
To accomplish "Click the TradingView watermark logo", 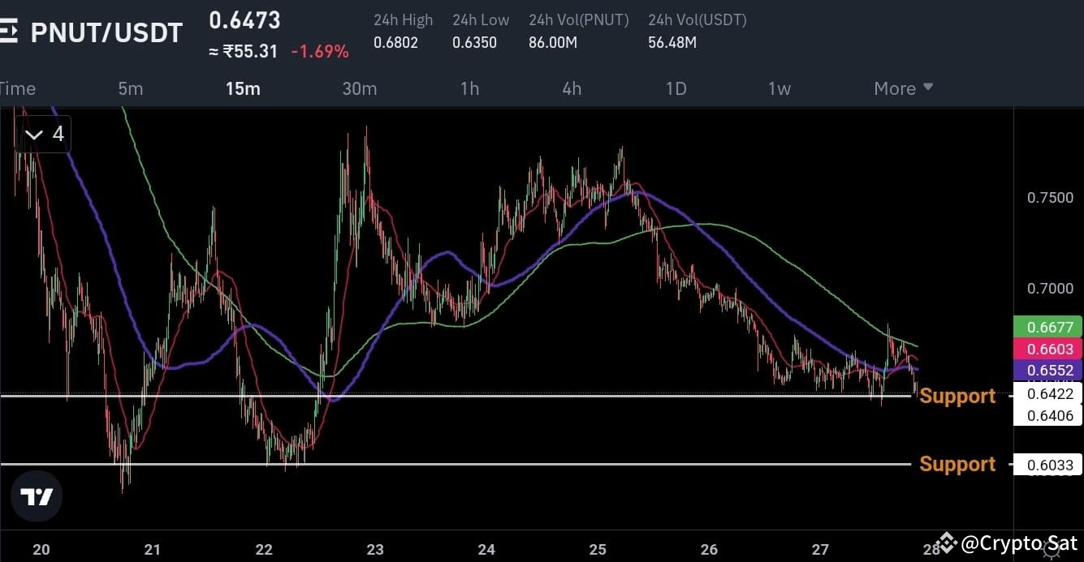I will click(37, 496).
